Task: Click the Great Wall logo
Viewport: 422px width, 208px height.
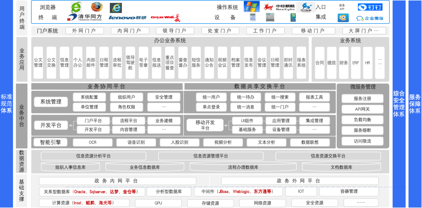Action: [166, 18]
